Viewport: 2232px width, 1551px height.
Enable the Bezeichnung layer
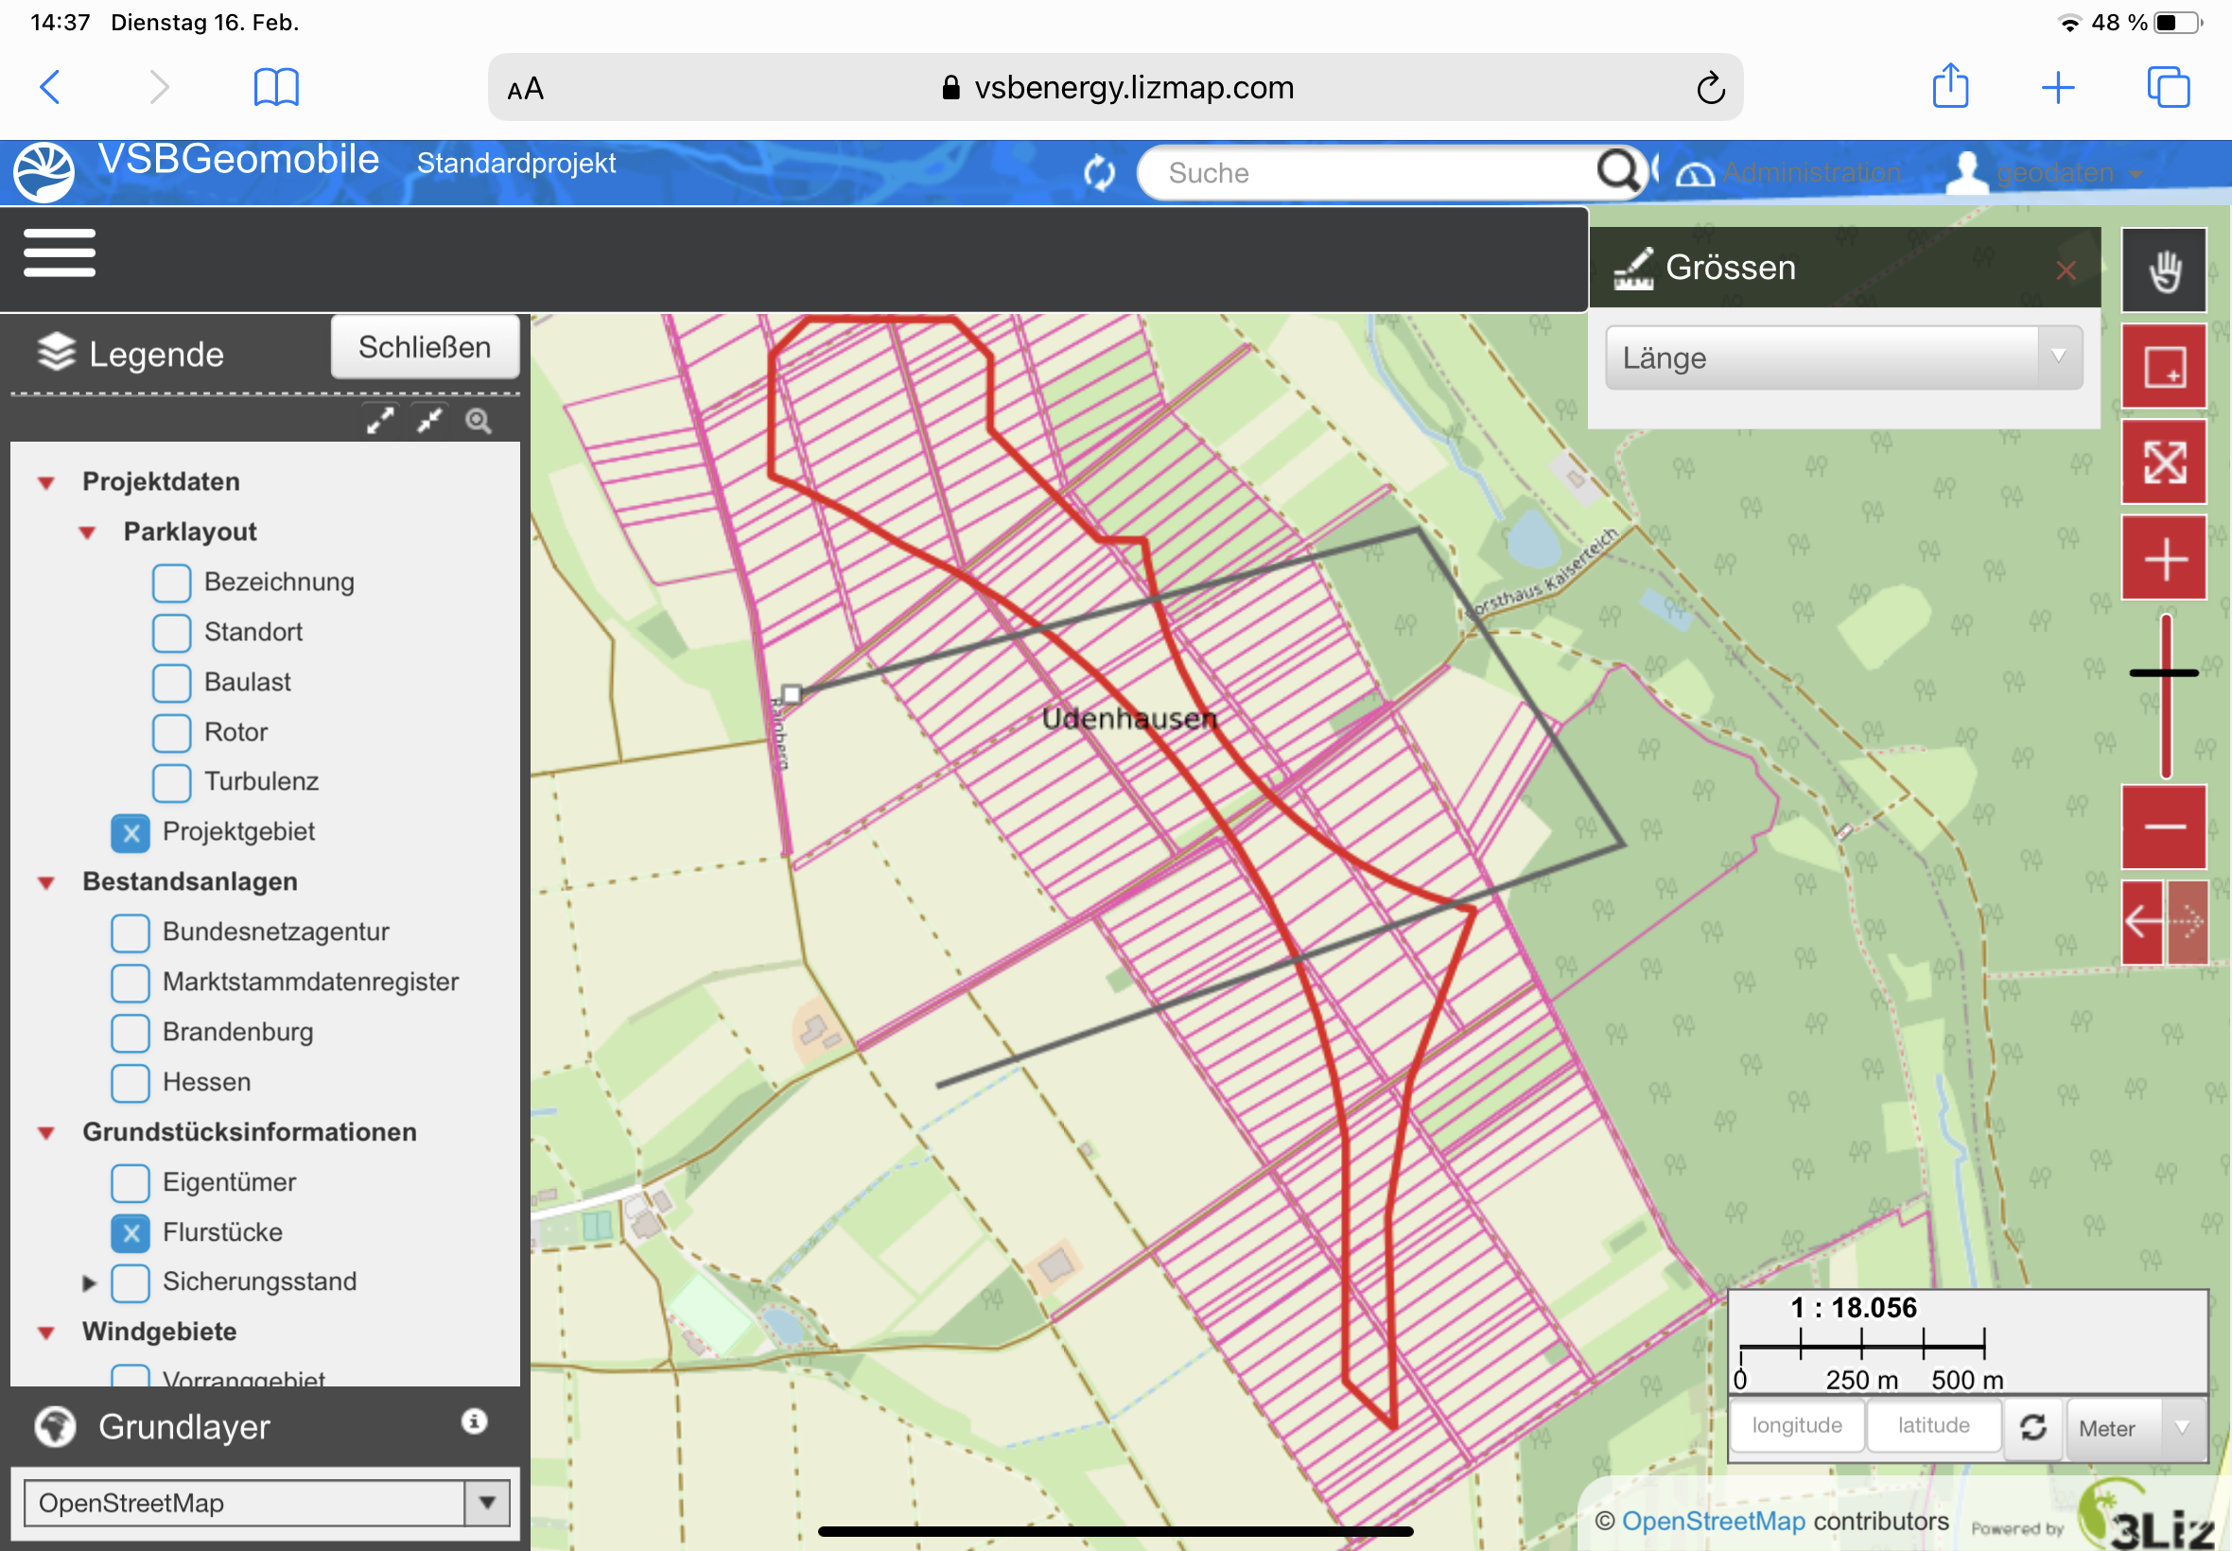pyautogui.click(x=171, y=584)
